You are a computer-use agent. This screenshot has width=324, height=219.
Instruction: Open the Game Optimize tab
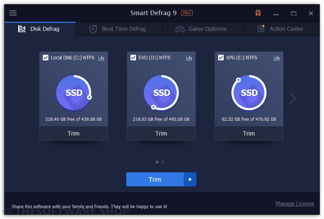(x=203, y=29)
